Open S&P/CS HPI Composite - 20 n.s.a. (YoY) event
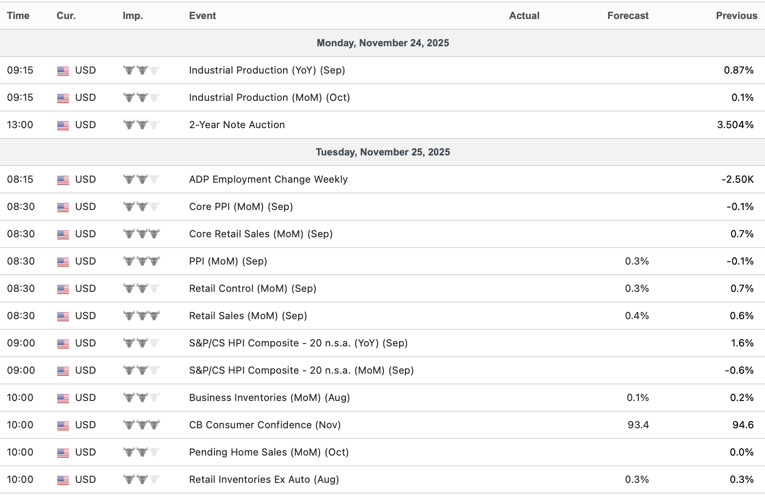Screen dimensions: 765x496 point(298,343)
